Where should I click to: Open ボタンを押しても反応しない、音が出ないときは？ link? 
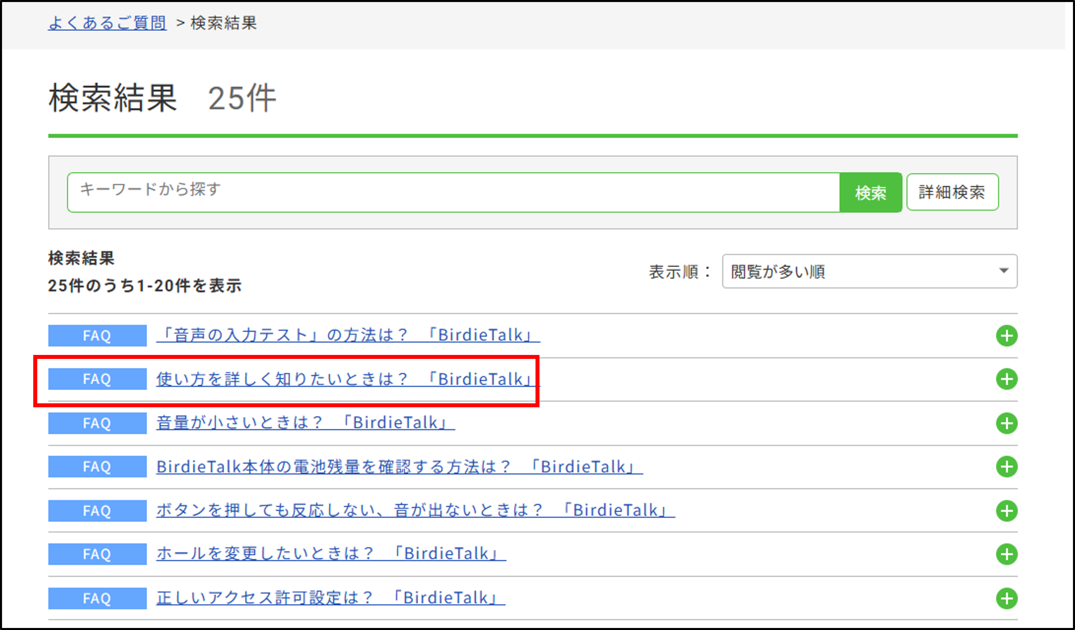(415, 510)
